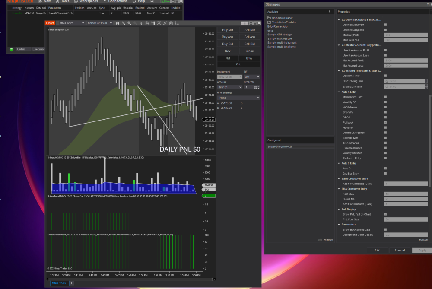Open the bar type icon in chart toolbar
Screen dimensions: 432x289
118,23
